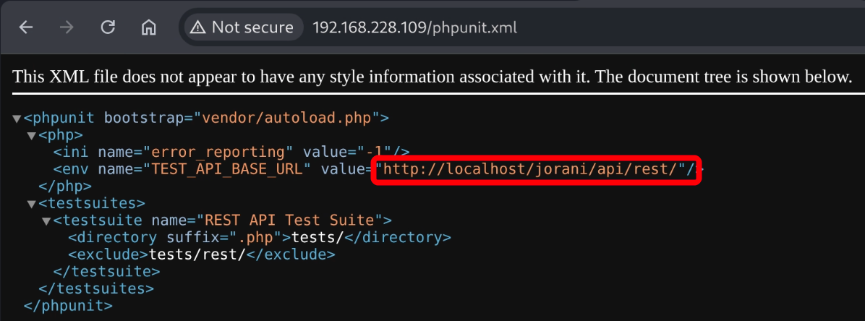Collapse the testsuites node
This screenshot has width=865, height=321.
[31, 204]
